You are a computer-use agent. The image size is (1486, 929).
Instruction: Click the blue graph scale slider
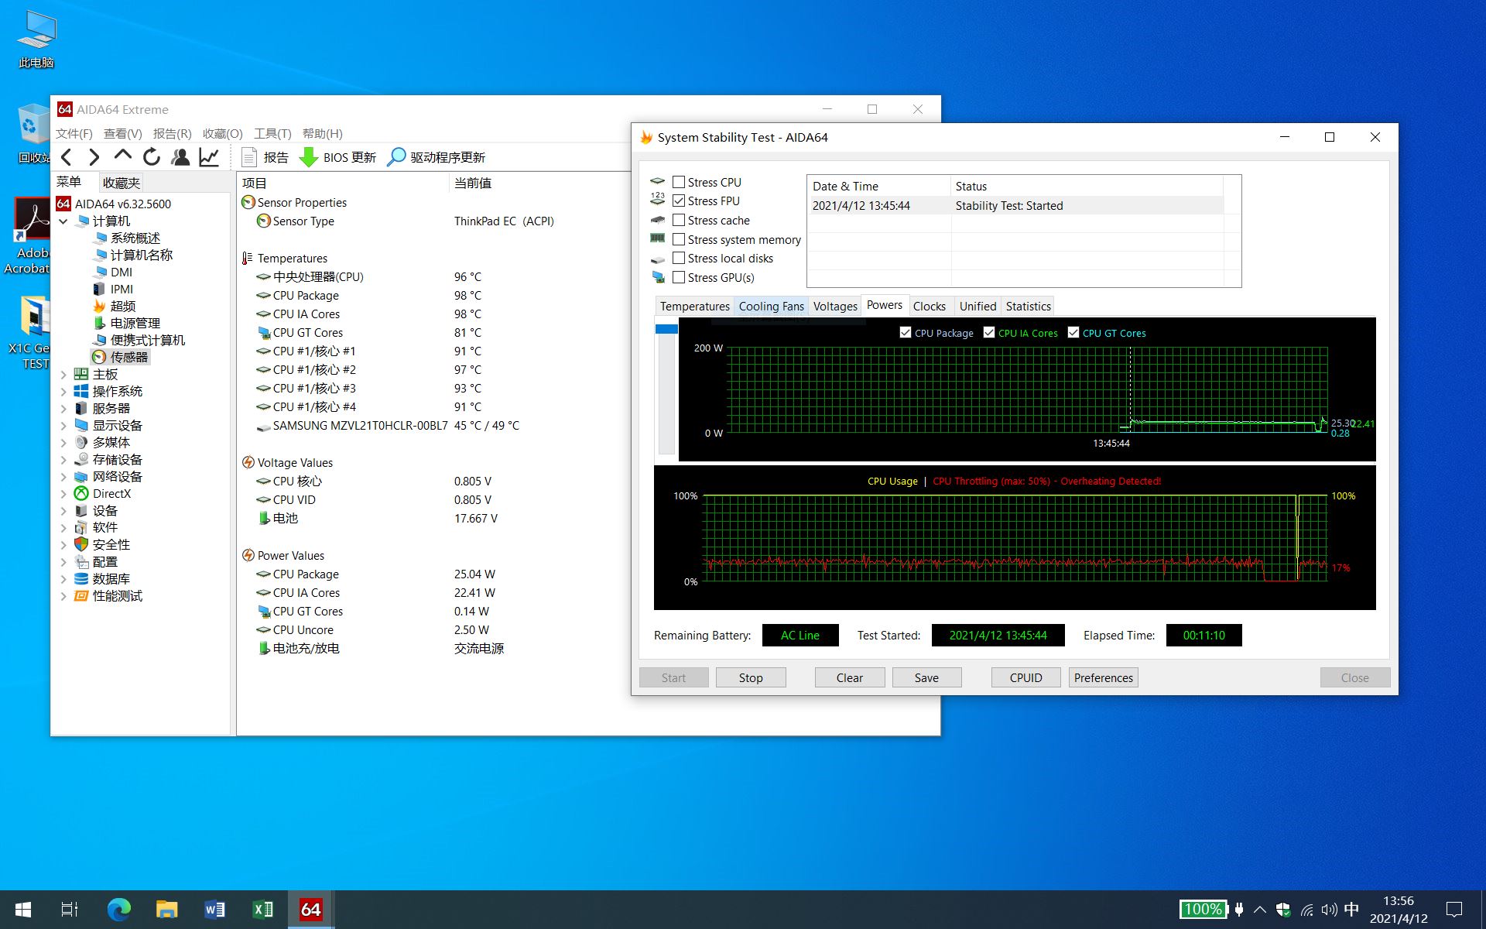click(x=666, y=329)
